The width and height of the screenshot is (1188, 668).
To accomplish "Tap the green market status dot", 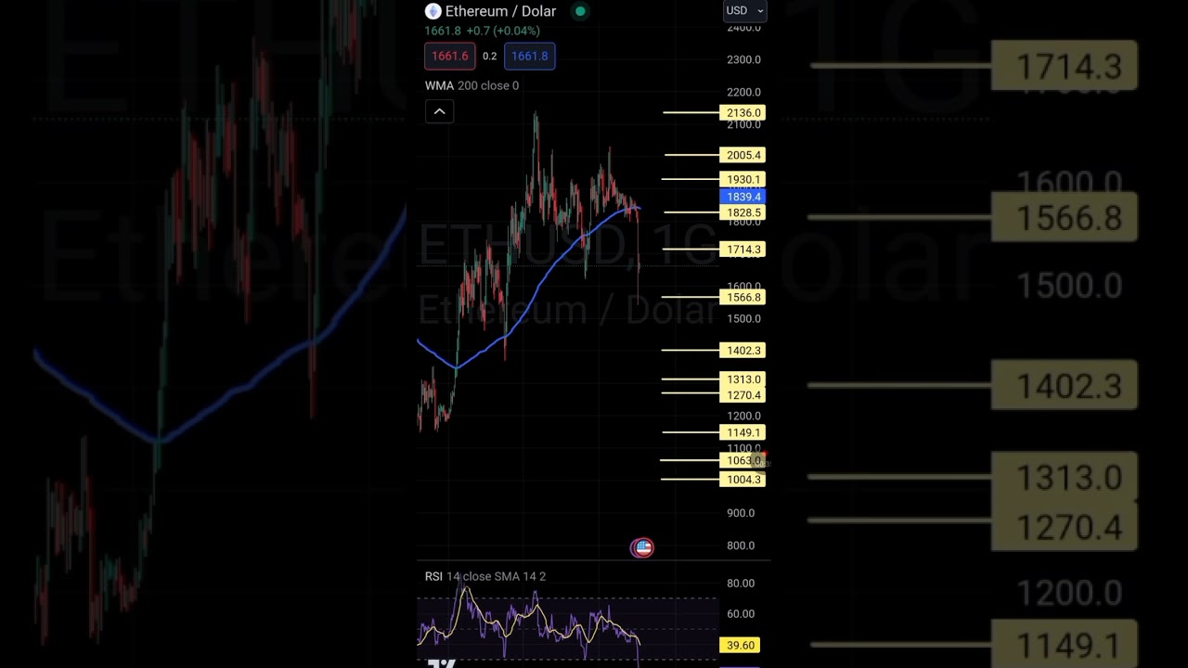I will [580, 11].
